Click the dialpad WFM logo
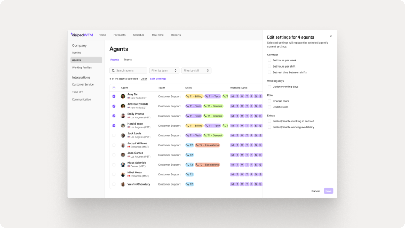This screenshot has width=405, height=228. click(x=82, y=35)
